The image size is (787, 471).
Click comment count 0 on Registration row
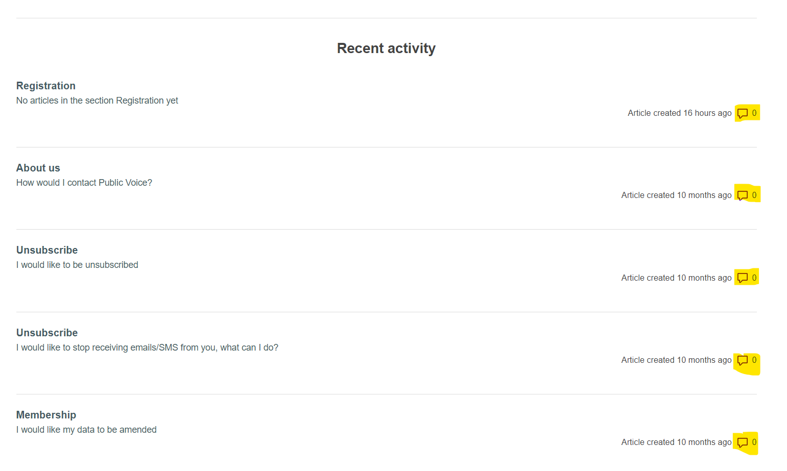point(754,113)
